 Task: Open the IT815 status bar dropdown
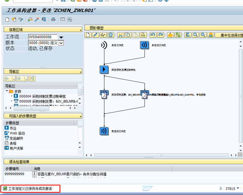[x=238, y=188]
